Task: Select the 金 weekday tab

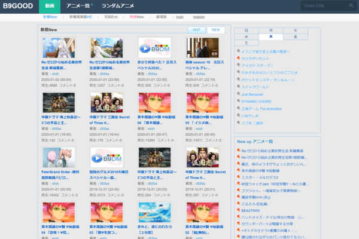Action: tap(296, 36)
